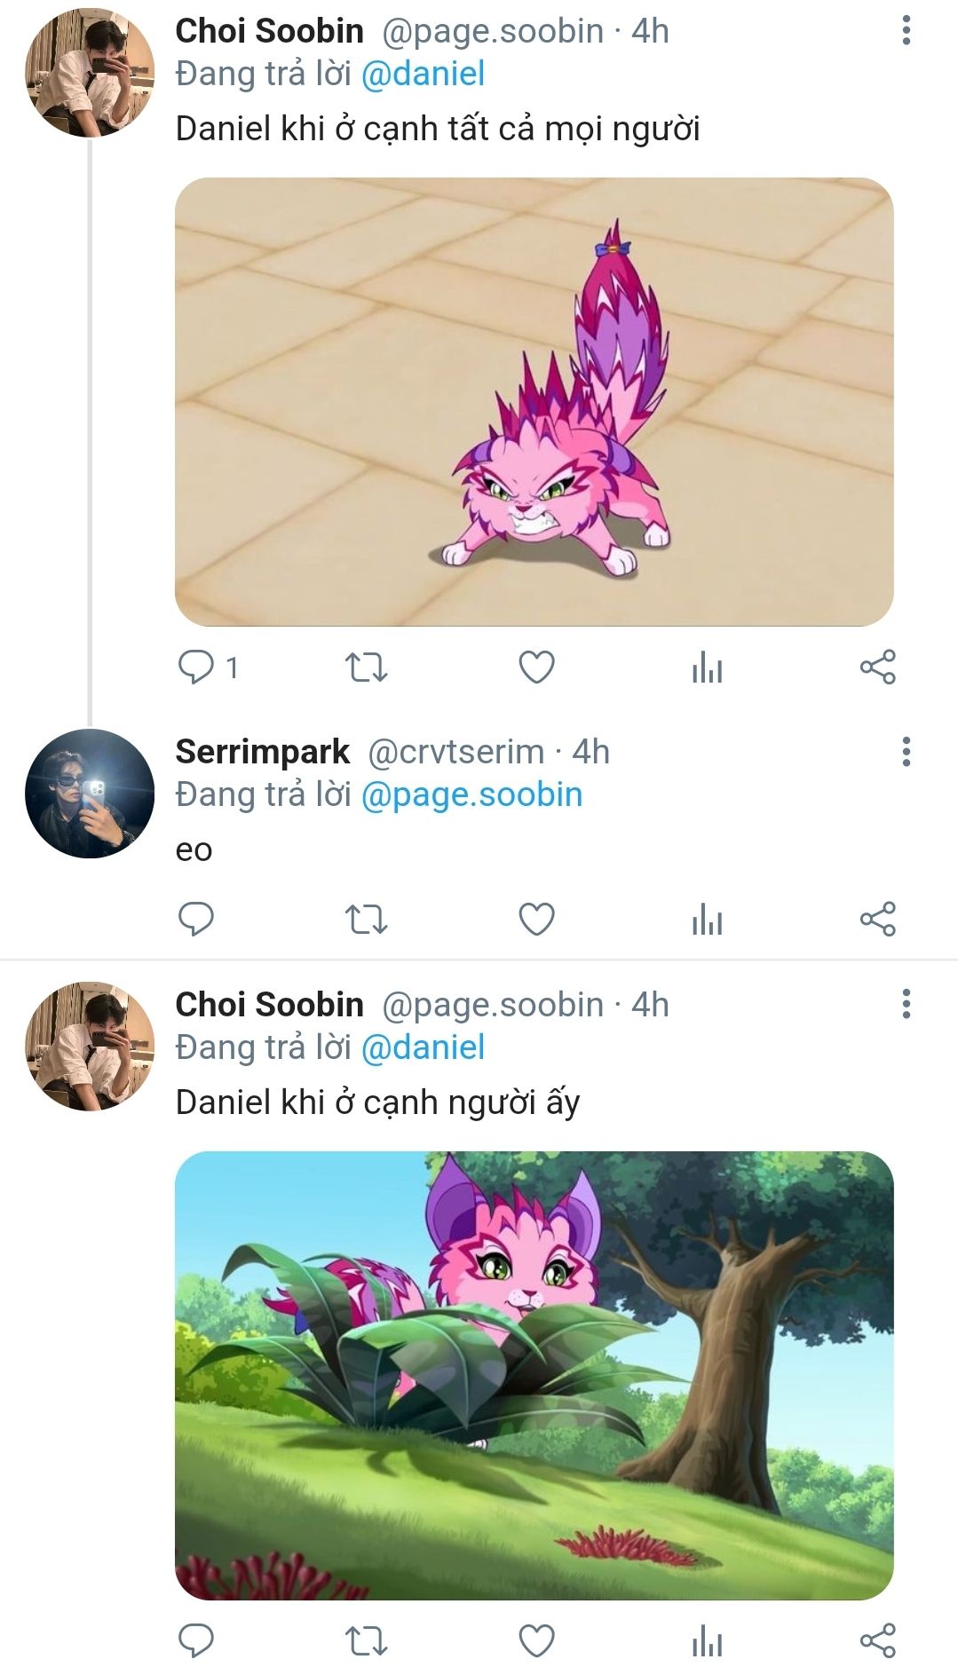The width and height of the screenshot is (958, 1675).
Task: Open Choi Soobin's profile picture in first tweet
Action: (90, 73)
